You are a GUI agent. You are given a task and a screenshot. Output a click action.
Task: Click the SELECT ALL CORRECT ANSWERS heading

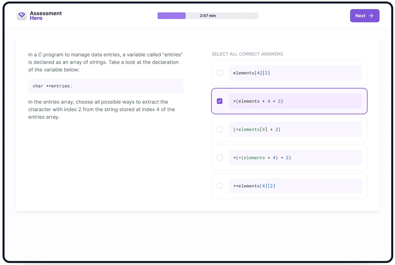247,54
